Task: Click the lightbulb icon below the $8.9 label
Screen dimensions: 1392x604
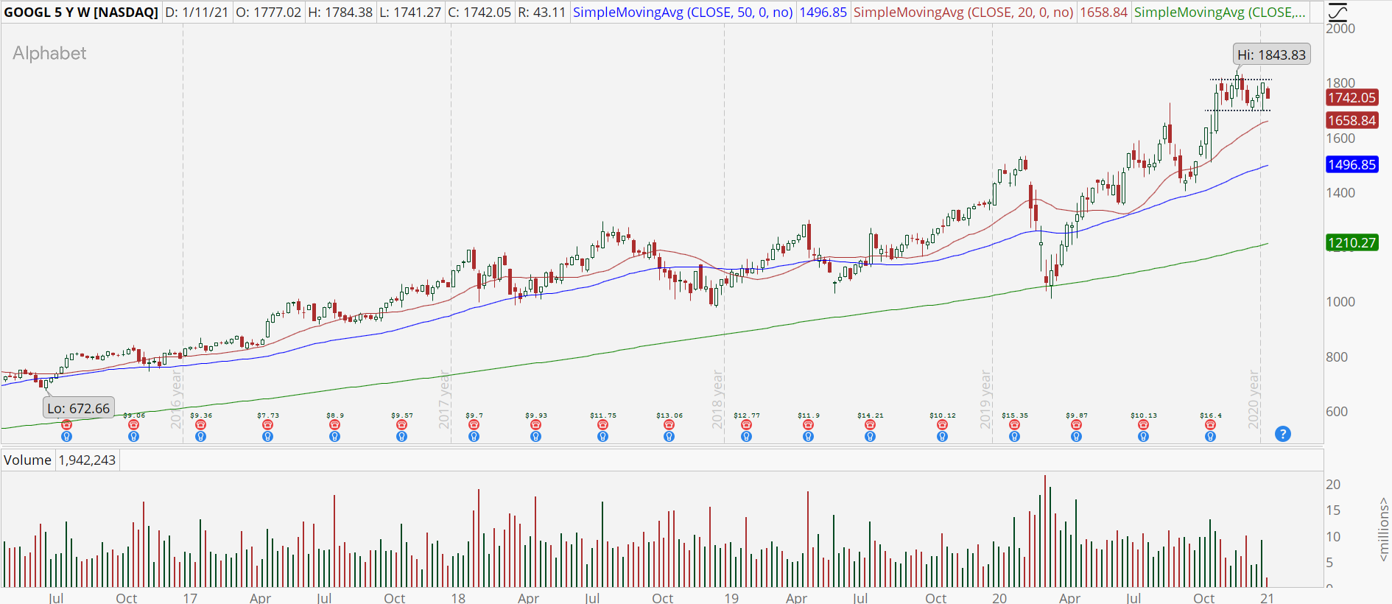Action: 334,436
